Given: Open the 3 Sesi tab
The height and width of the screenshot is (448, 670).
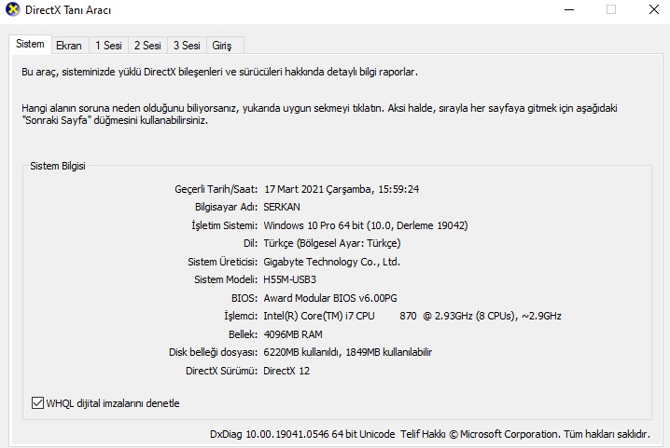Looking at the screenshot, I should click(187, 46).
